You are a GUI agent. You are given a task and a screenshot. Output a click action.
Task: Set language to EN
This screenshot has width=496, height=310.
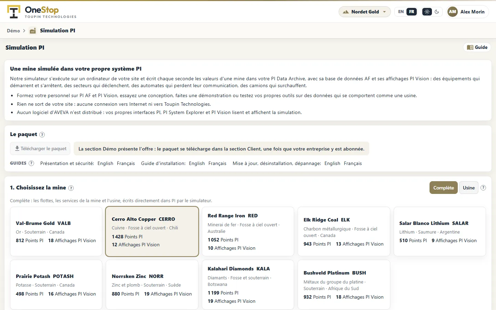pyautogui.click(x=401, y=12)
